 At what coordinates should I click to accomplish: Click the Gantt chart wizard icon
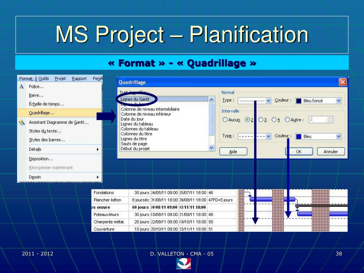coord(22,122)
